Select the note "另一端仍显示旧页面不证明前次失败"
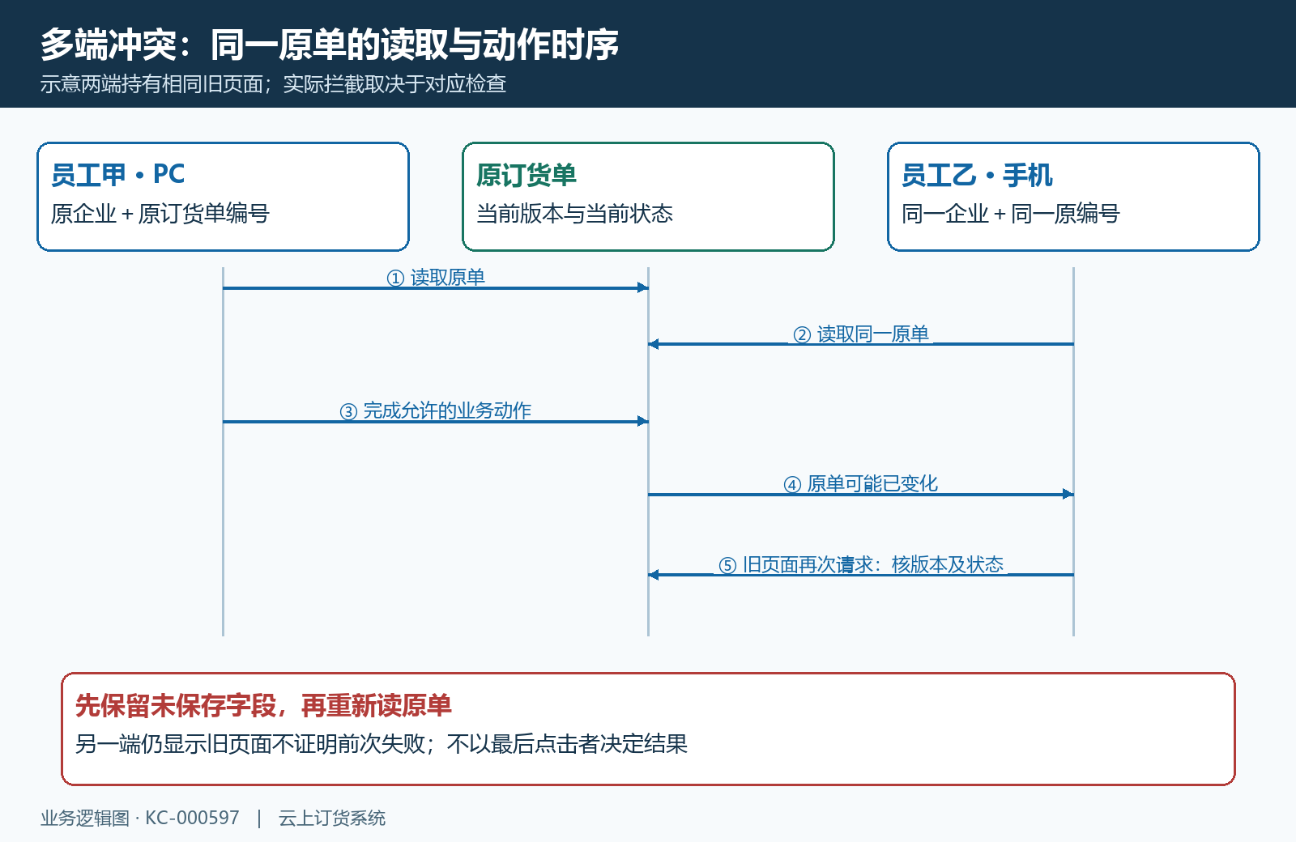The width and height of the screenshot is (1296, 842). coord(250,744)
